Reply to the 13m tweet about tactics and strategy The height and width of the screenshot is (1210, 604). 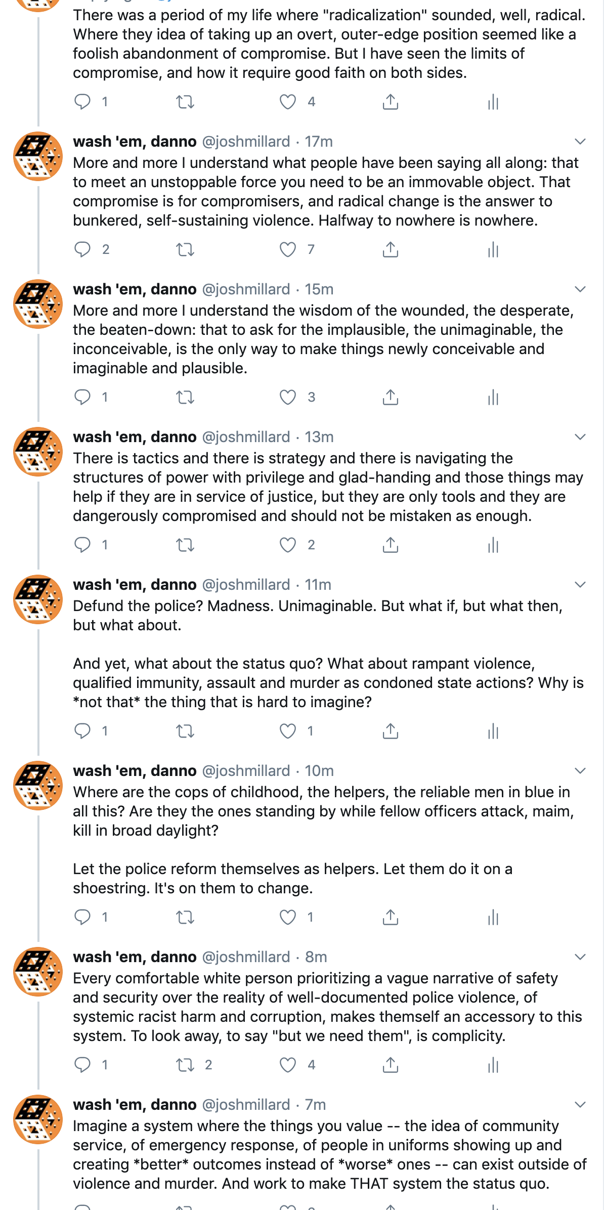[x=82, y=545]
